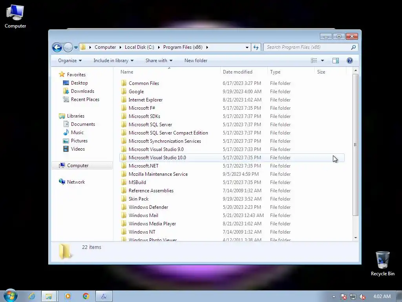402x302 pixels.
Task: Open Windows Media Player from the taskbar
Action: (x=68, y=296)
